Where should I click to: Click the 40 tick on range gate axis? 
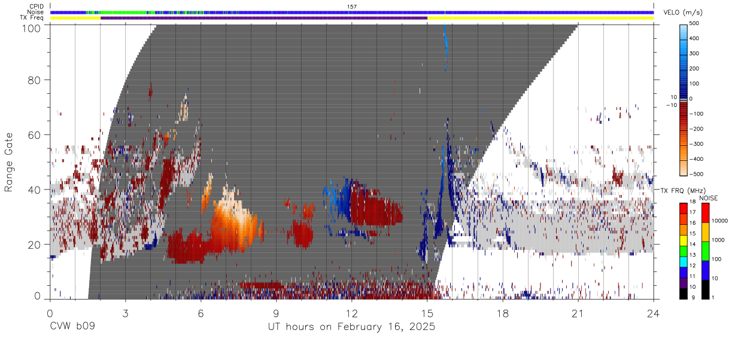pos(34,190)
